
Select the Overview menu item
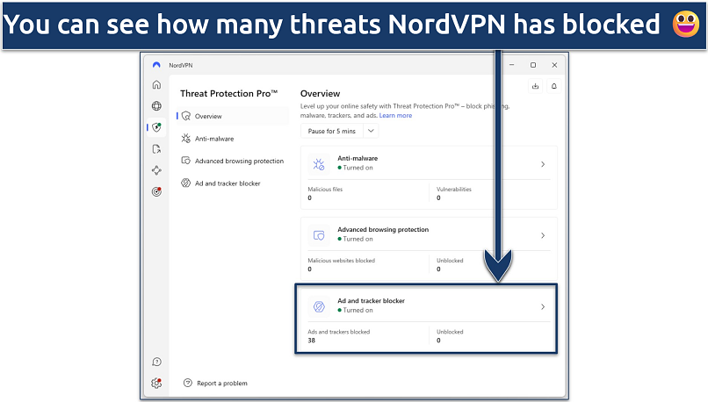(233, 116)
